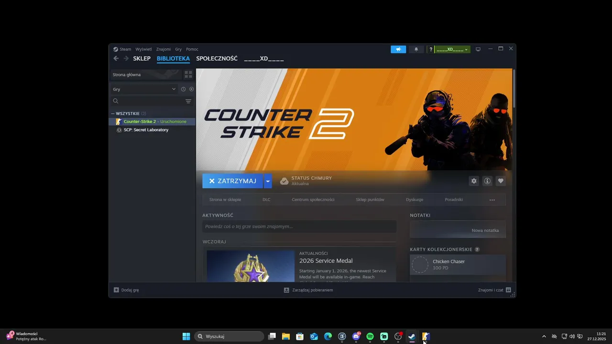Open advanced filter options icon

click(x=188, y=101)
